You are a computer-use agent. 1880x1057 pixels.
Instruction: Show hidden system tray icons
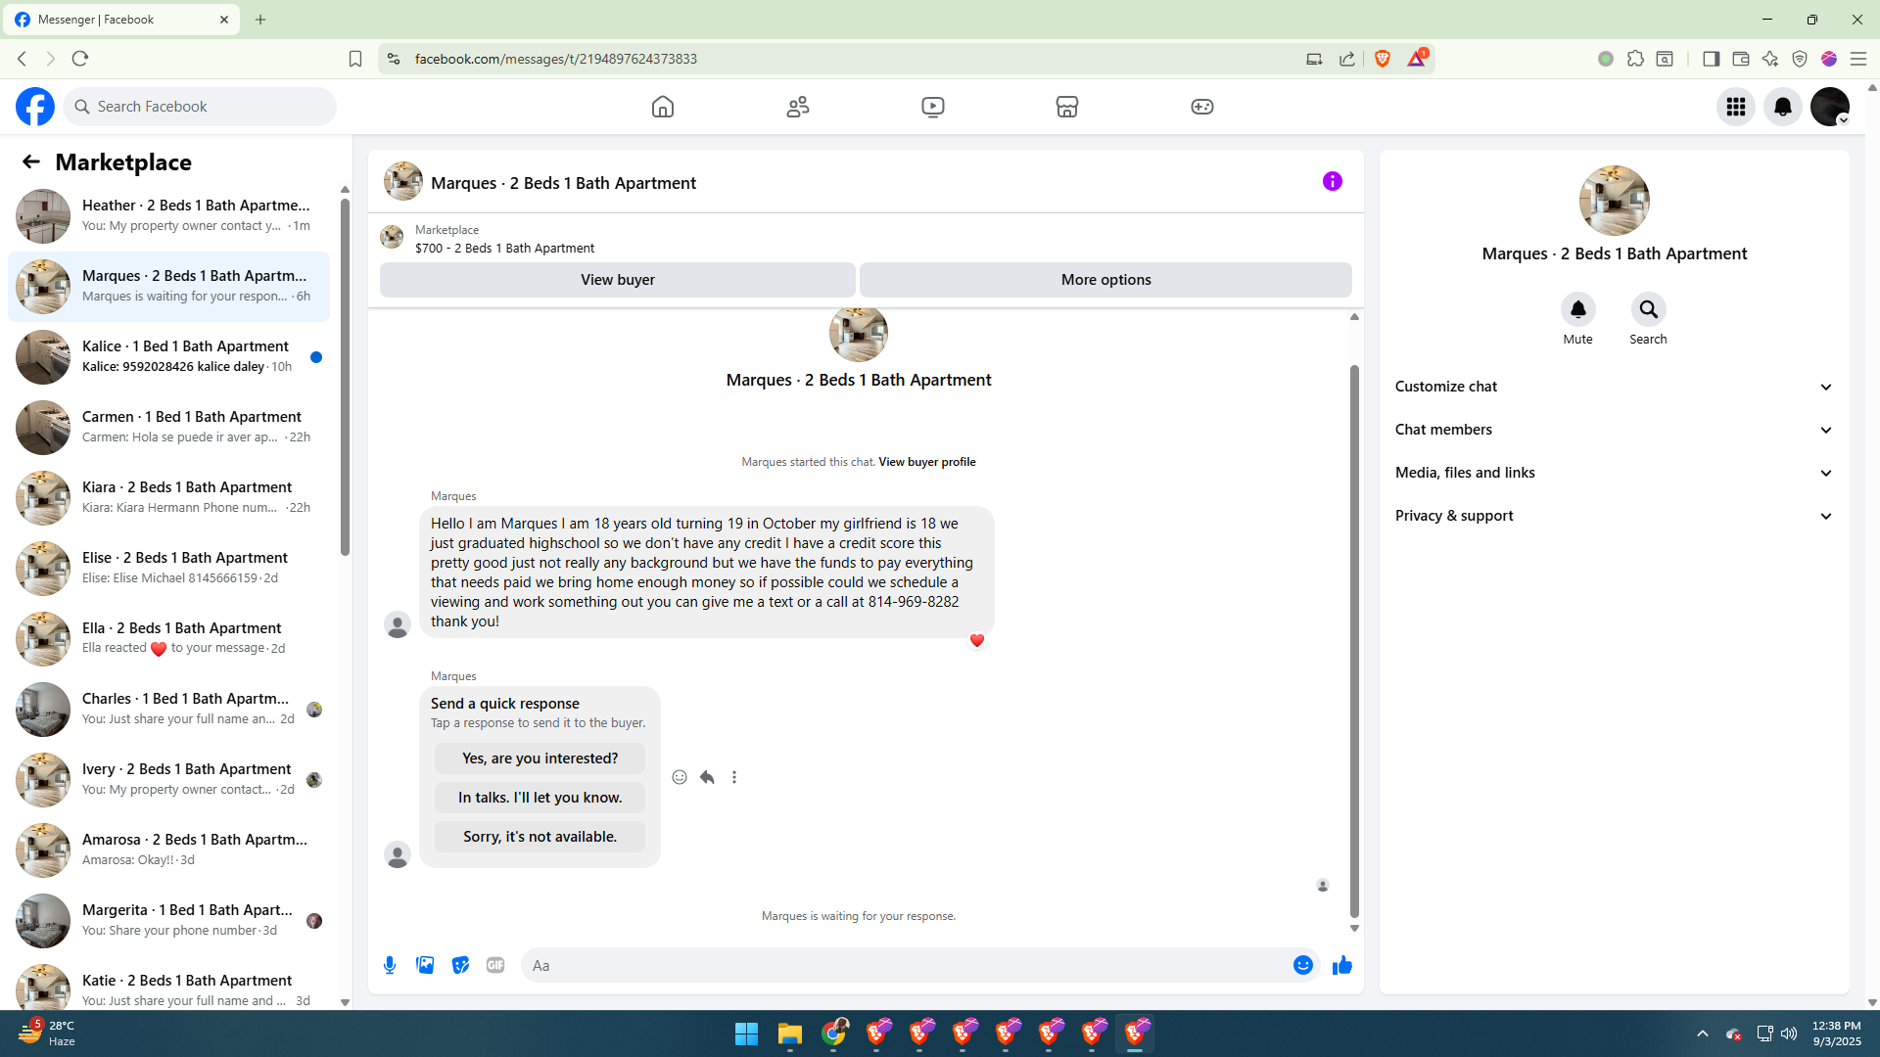click(x=1703, y=1034)
